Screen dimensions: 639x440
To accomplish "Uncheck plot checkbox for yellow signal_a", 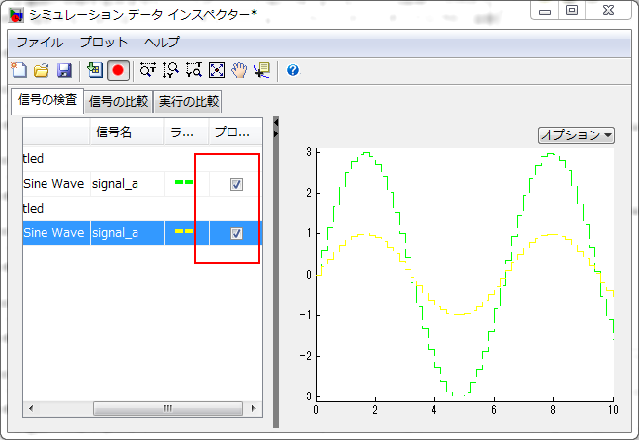I will pos(236,233).
